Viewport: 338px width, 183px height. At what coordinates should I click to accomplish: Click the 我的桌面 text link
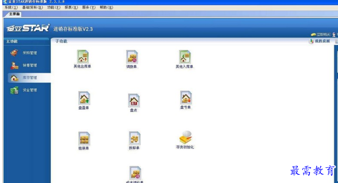322,41
